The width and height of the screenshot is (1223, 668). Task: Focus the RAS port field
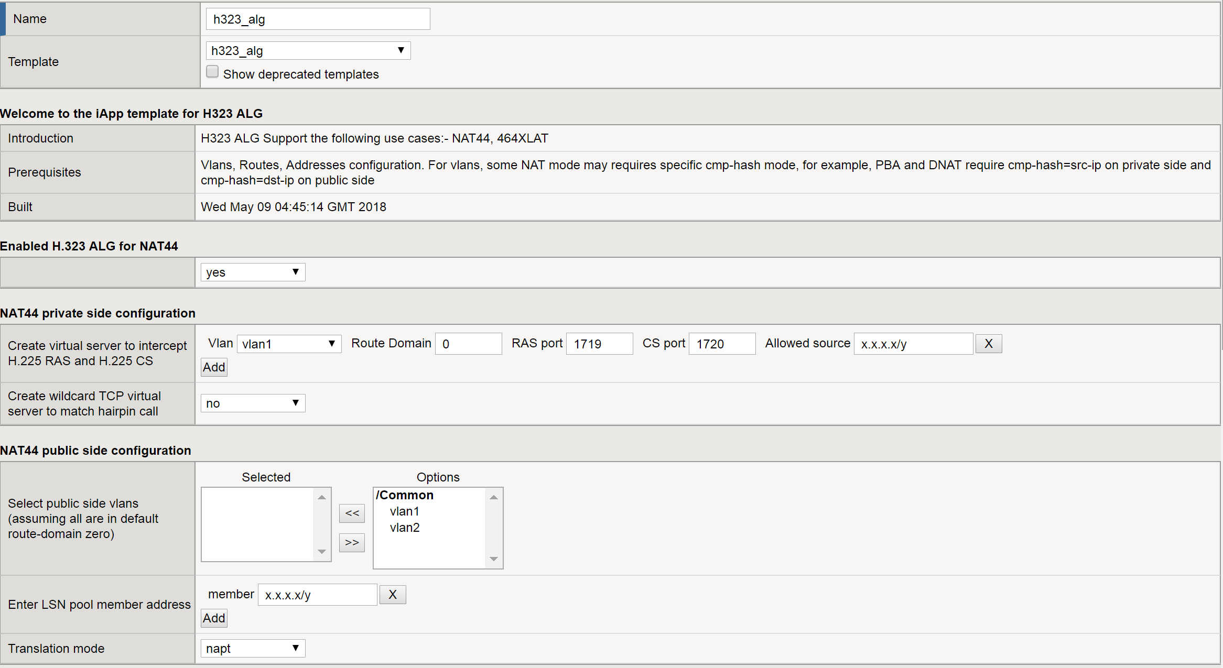point(599,344)
